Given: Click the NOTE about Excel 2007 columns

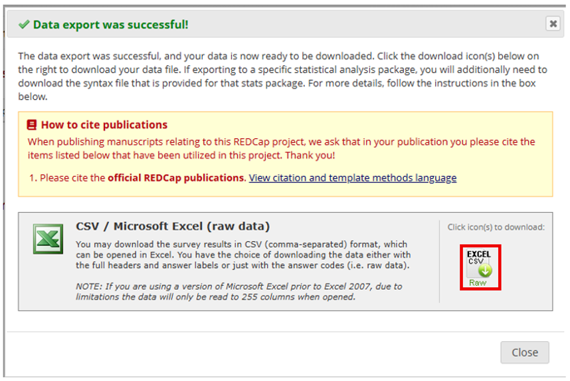Looking at the screenshot, I should pos(239,291).
